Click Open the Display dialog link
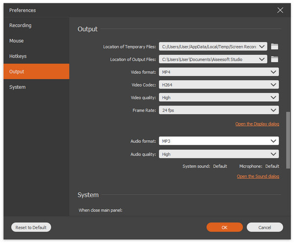 pyautogui.click(x=257, y=124)
